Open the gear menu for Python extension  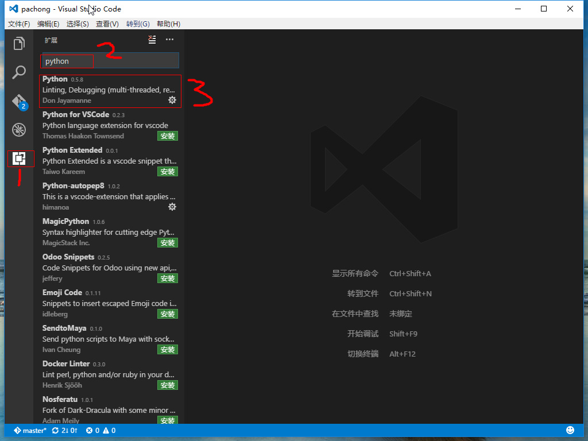[x=172, y=100]
